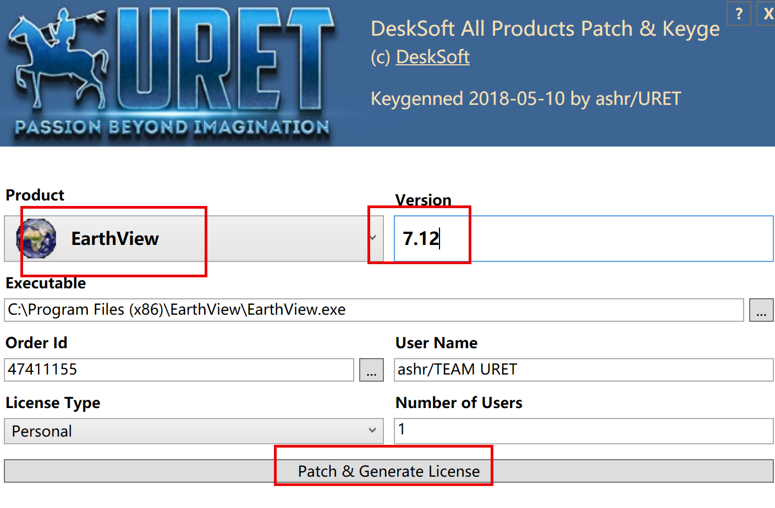Click the question mark help button
The height and width of the screenshot is (508, 775).
coord(739,14)
